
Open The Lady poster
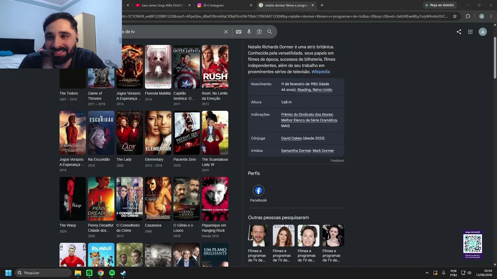(x=130, y=133)
